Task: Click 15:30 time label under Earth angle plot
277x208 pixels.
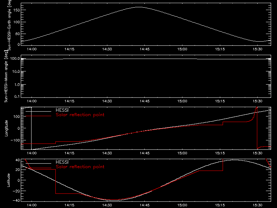Action: click(x=257, y=49)
